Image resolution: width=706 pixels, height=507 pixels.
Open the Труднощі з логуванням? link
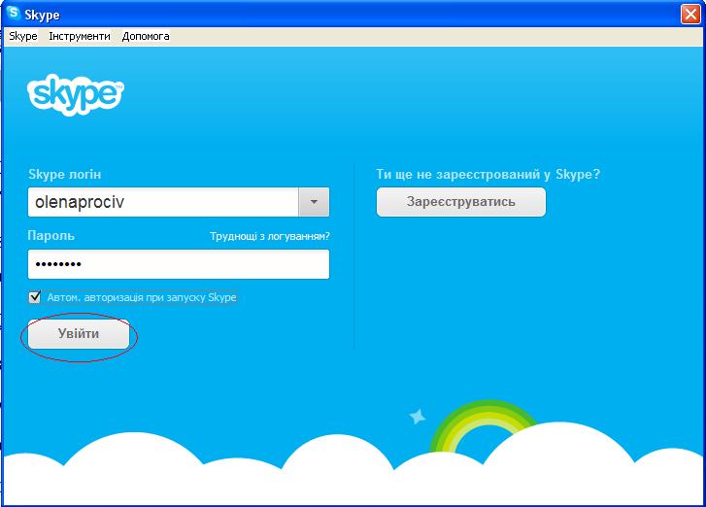click(x=270, y=236)
